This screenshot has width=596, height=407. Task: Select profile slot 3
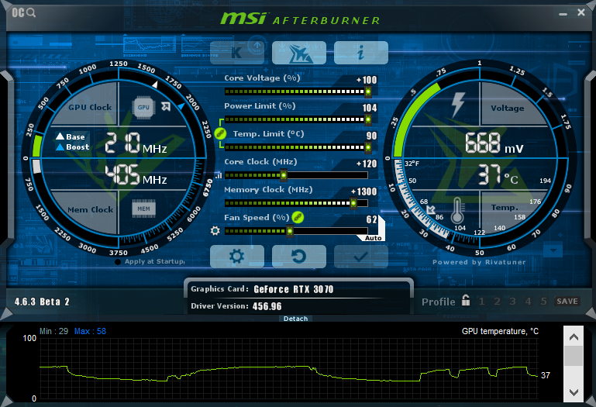coord(512,302)
